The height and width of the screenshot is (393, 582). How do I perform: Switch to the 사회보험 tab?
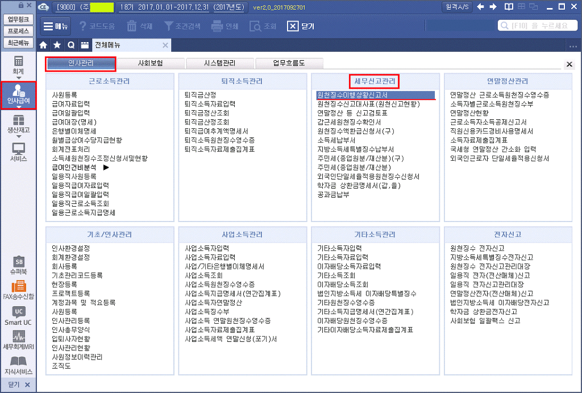(x=150, y=64)
